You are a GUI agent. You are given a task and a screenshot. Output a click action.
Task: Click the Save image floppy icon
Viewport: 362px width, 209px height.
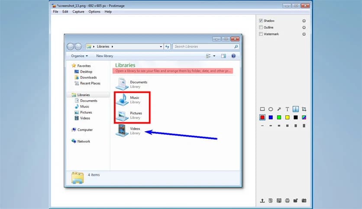[279, 200]
